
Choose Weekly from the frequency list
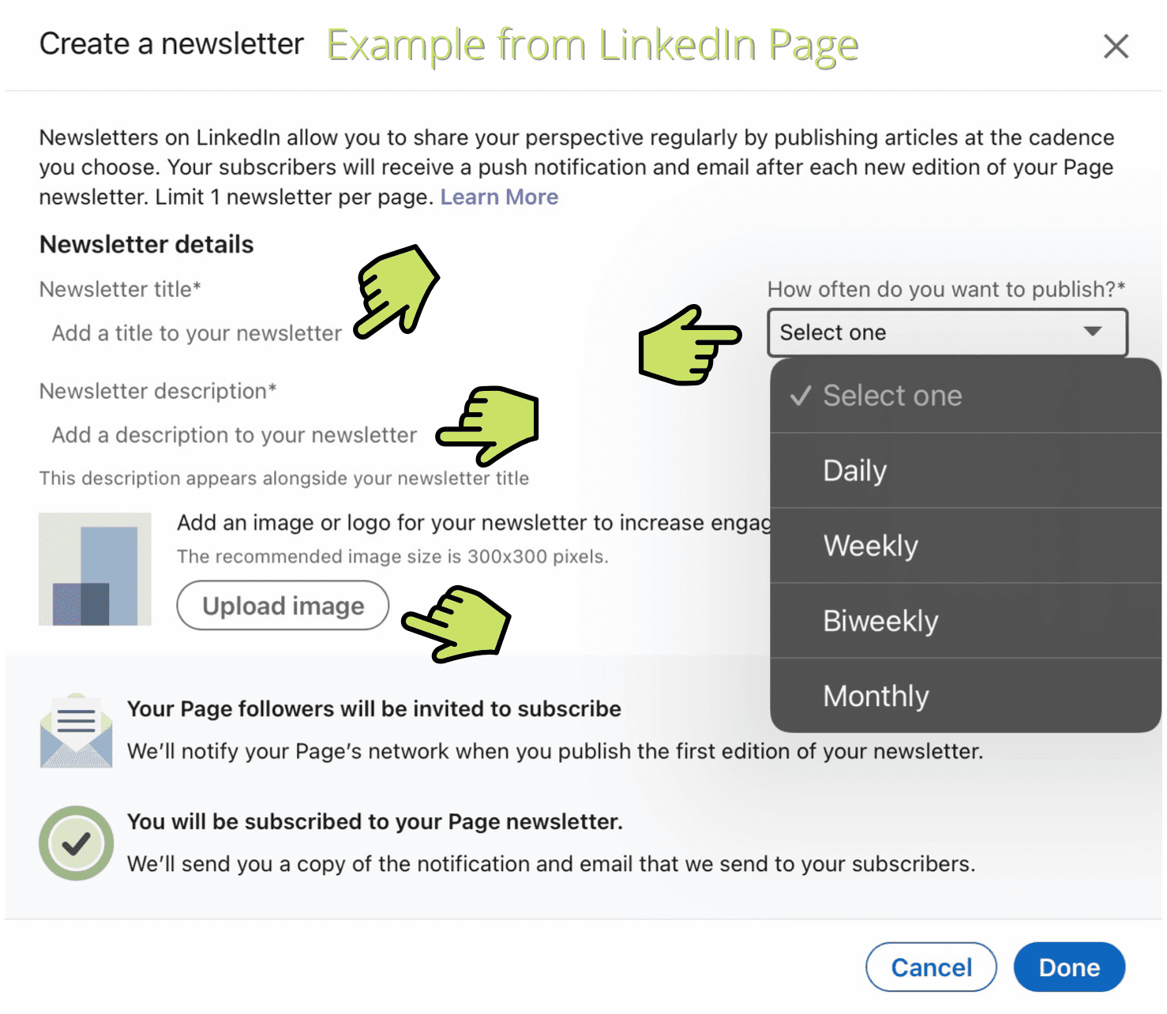[x=965, y=546]
